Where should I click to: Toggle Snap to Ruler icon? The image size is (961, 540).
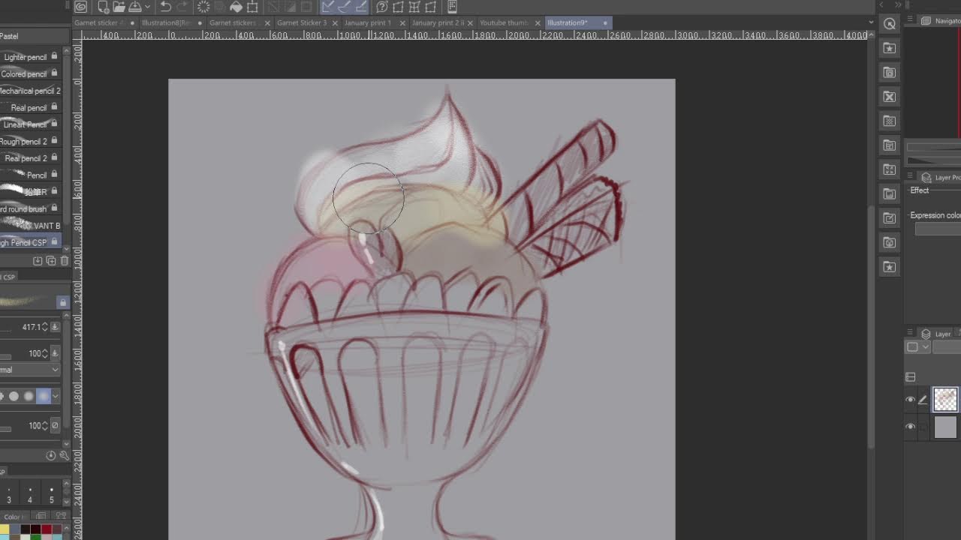pyautogui.click(x=328, y=7)
